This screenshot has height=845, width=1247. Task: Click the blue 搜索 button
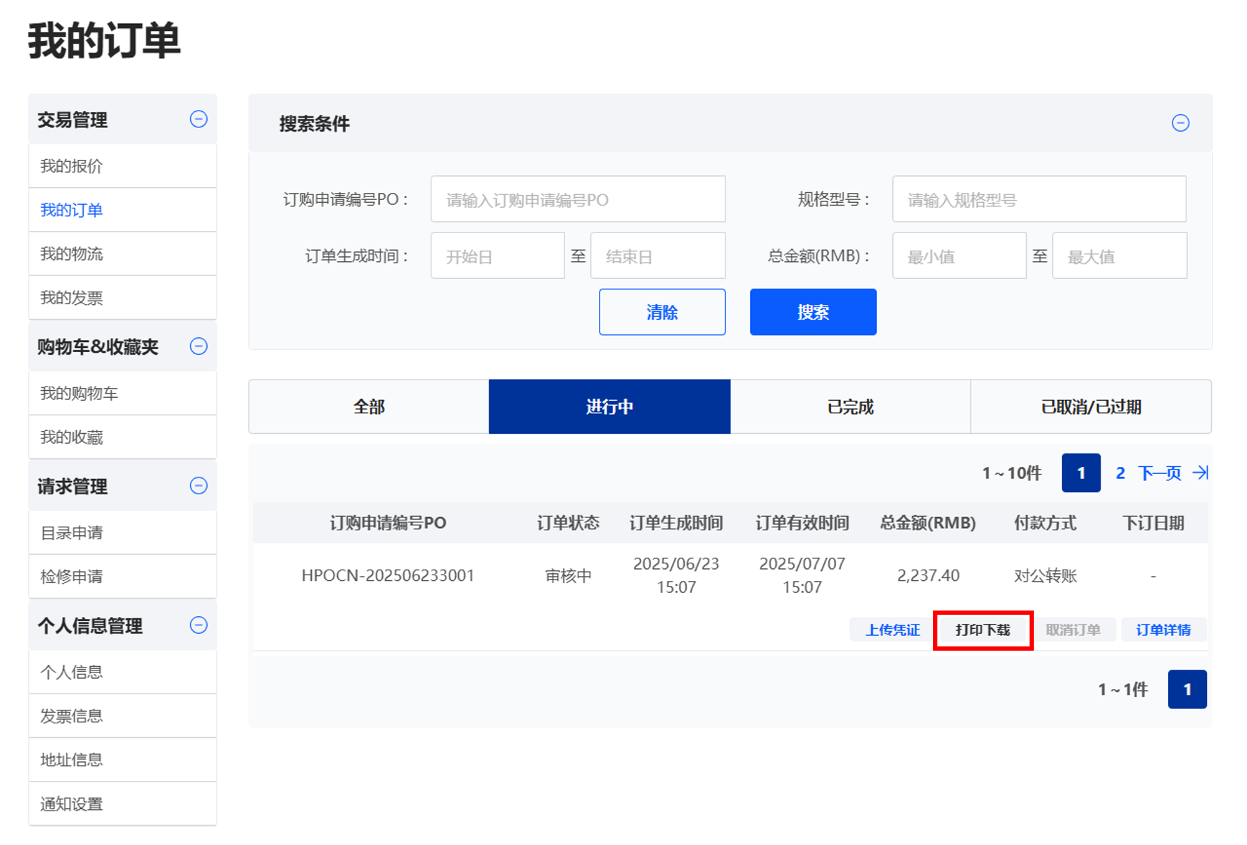pyautogui.click(x=813, y=312)
